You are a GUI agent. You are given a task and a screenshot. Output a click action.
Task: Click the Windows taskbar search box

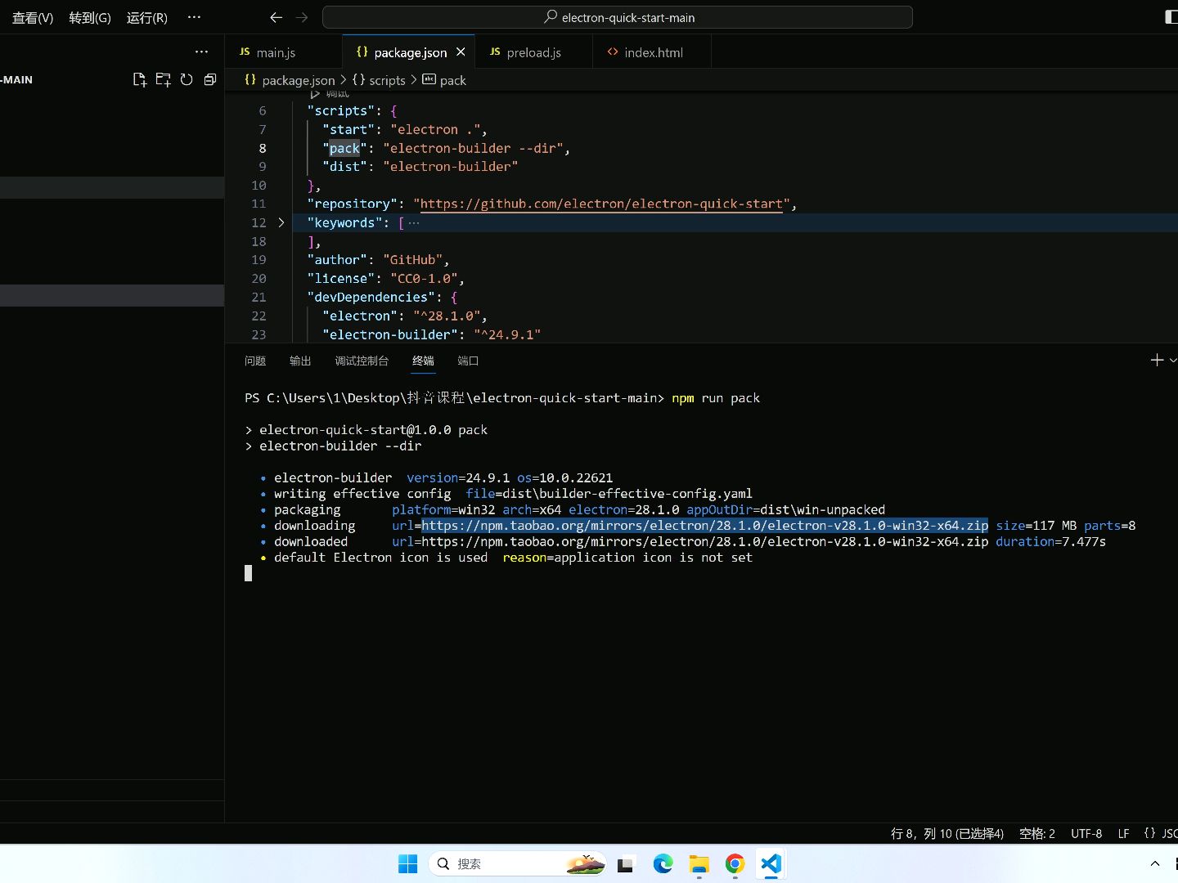517,863
